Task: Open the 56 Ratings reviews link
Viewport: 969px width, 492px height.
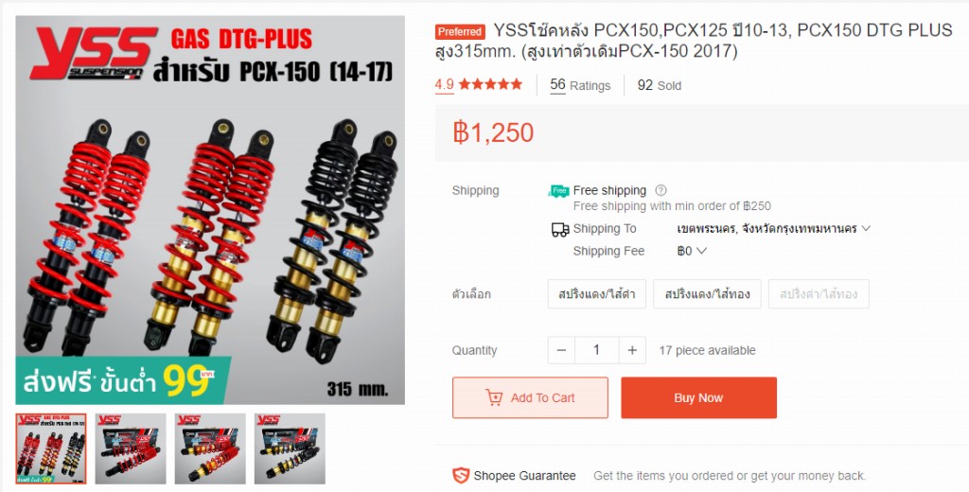Action: coord(580,85)
